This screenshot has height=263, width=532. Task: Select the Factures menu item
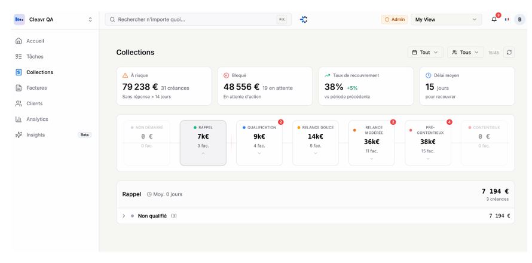(x=36, y=88)
